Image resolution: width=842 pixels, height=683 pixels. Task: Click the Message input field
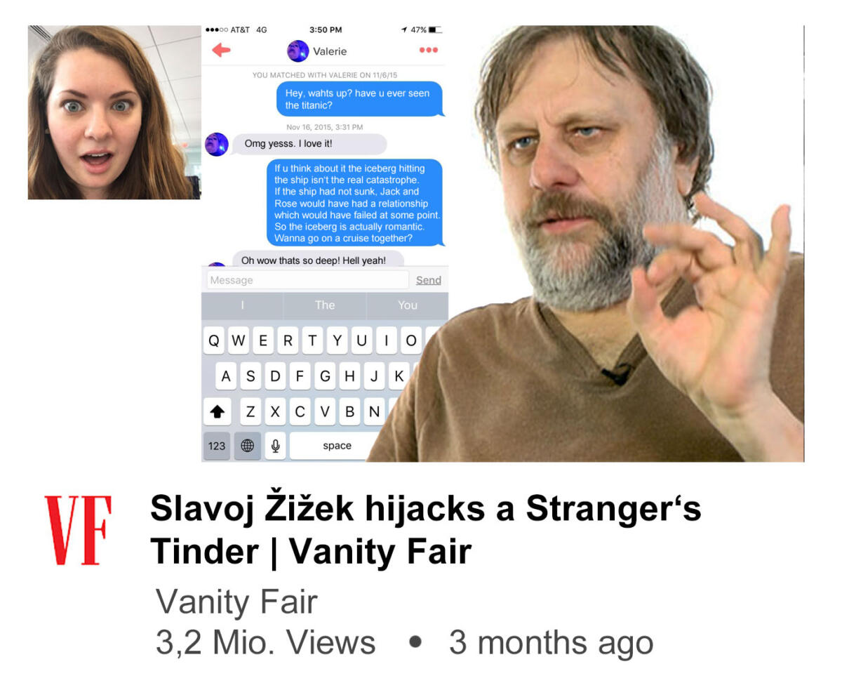pos(307,280)
